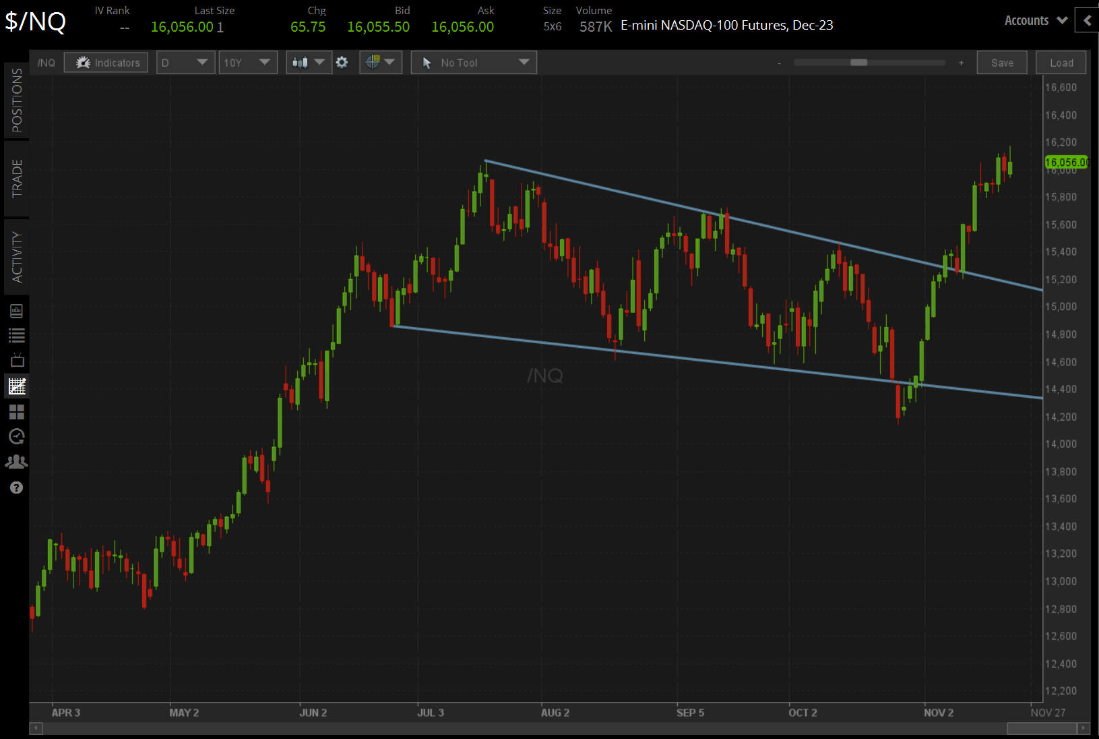Expand the 10Y range dropdown

tap(248, 62)
